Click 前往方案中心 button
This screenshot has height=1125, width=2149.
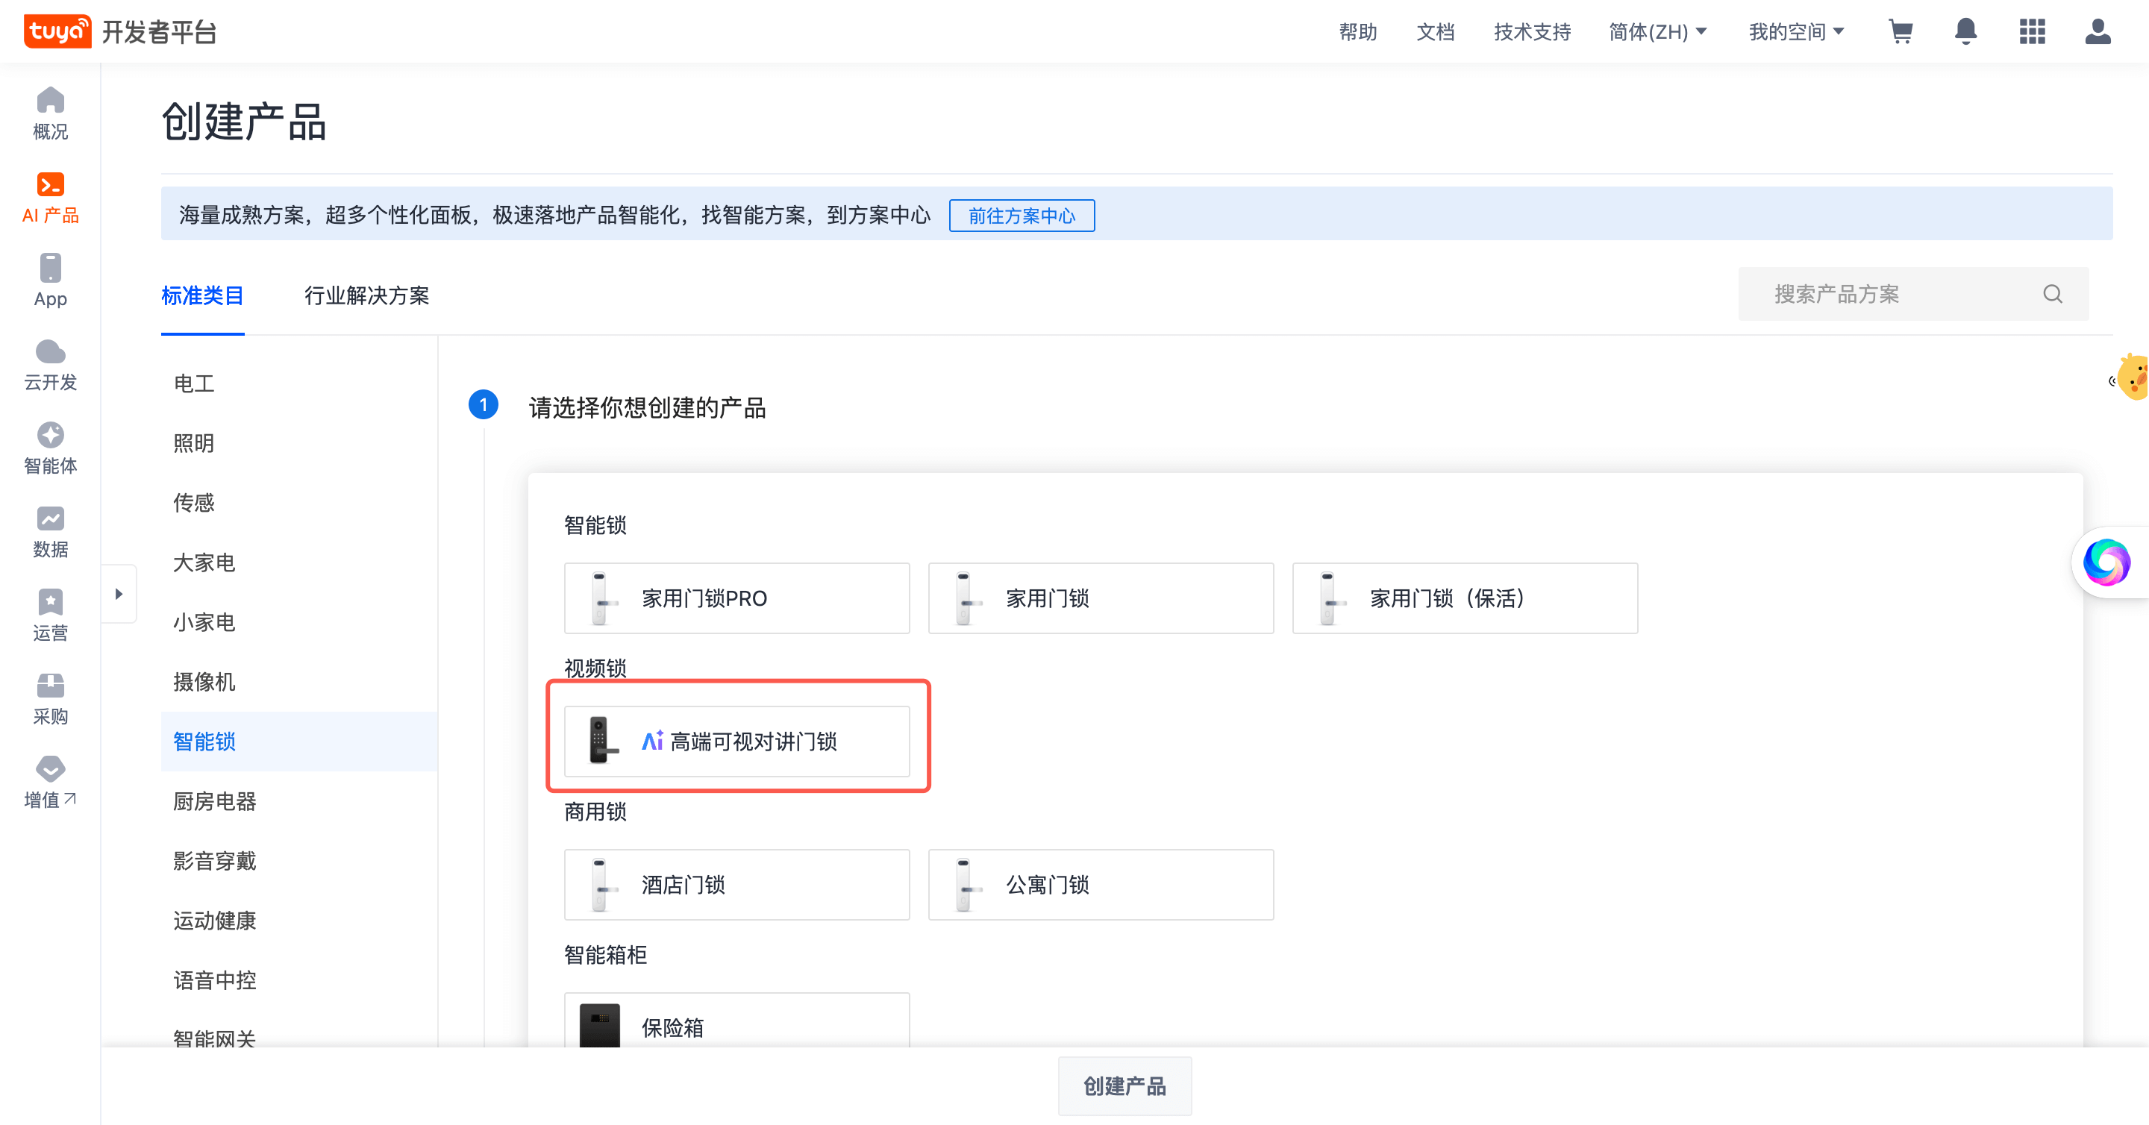[1021, 216]
